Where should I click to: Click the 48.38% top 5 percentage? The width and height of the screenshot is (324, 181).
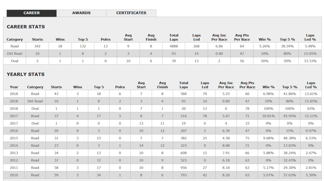(290, 138)
